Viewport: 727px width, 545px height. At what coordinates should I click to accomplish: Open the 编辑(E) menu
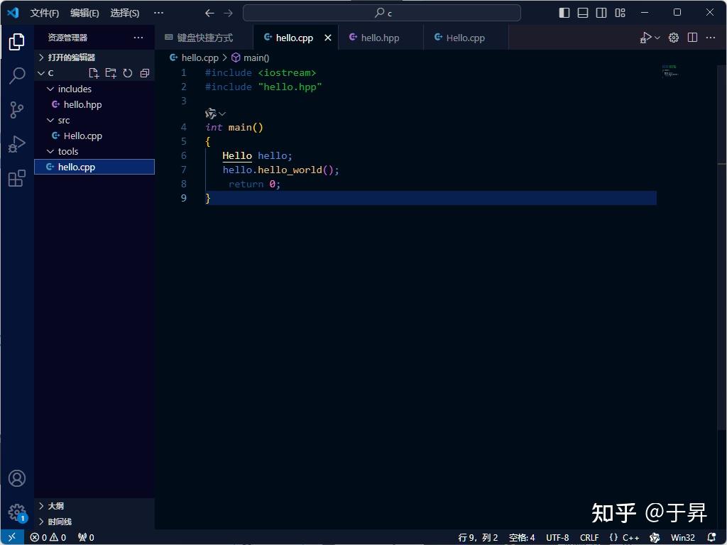(84, 13)
